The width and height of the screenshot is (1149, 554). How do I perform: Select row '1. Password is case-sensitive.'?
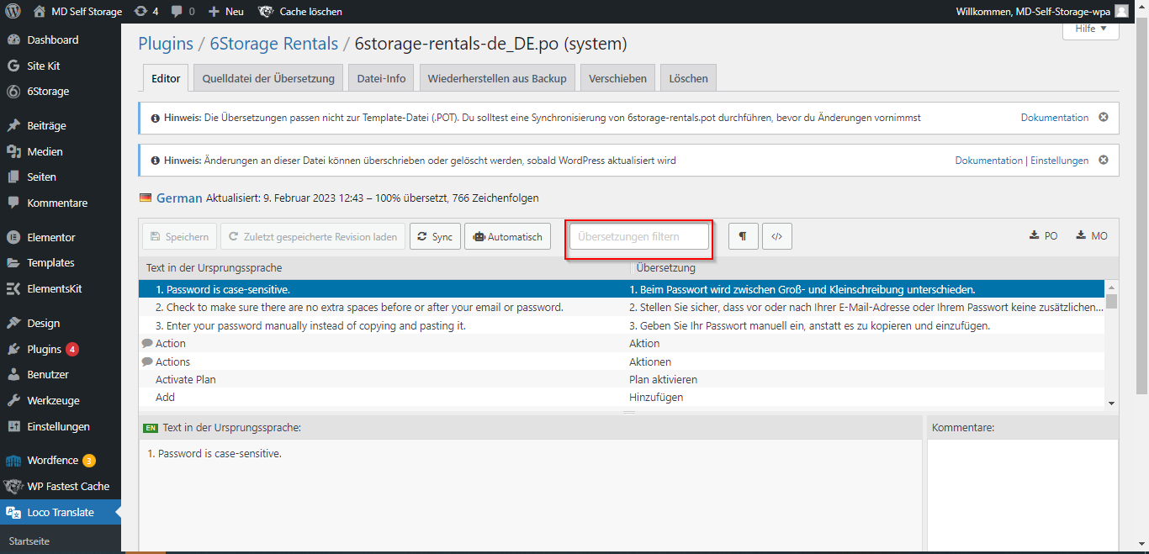(622, 289)
